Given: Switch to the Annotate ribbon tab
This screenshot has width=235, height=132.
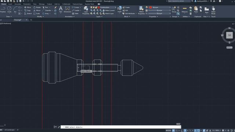Looking at the screenshot, I should point(18,4).
